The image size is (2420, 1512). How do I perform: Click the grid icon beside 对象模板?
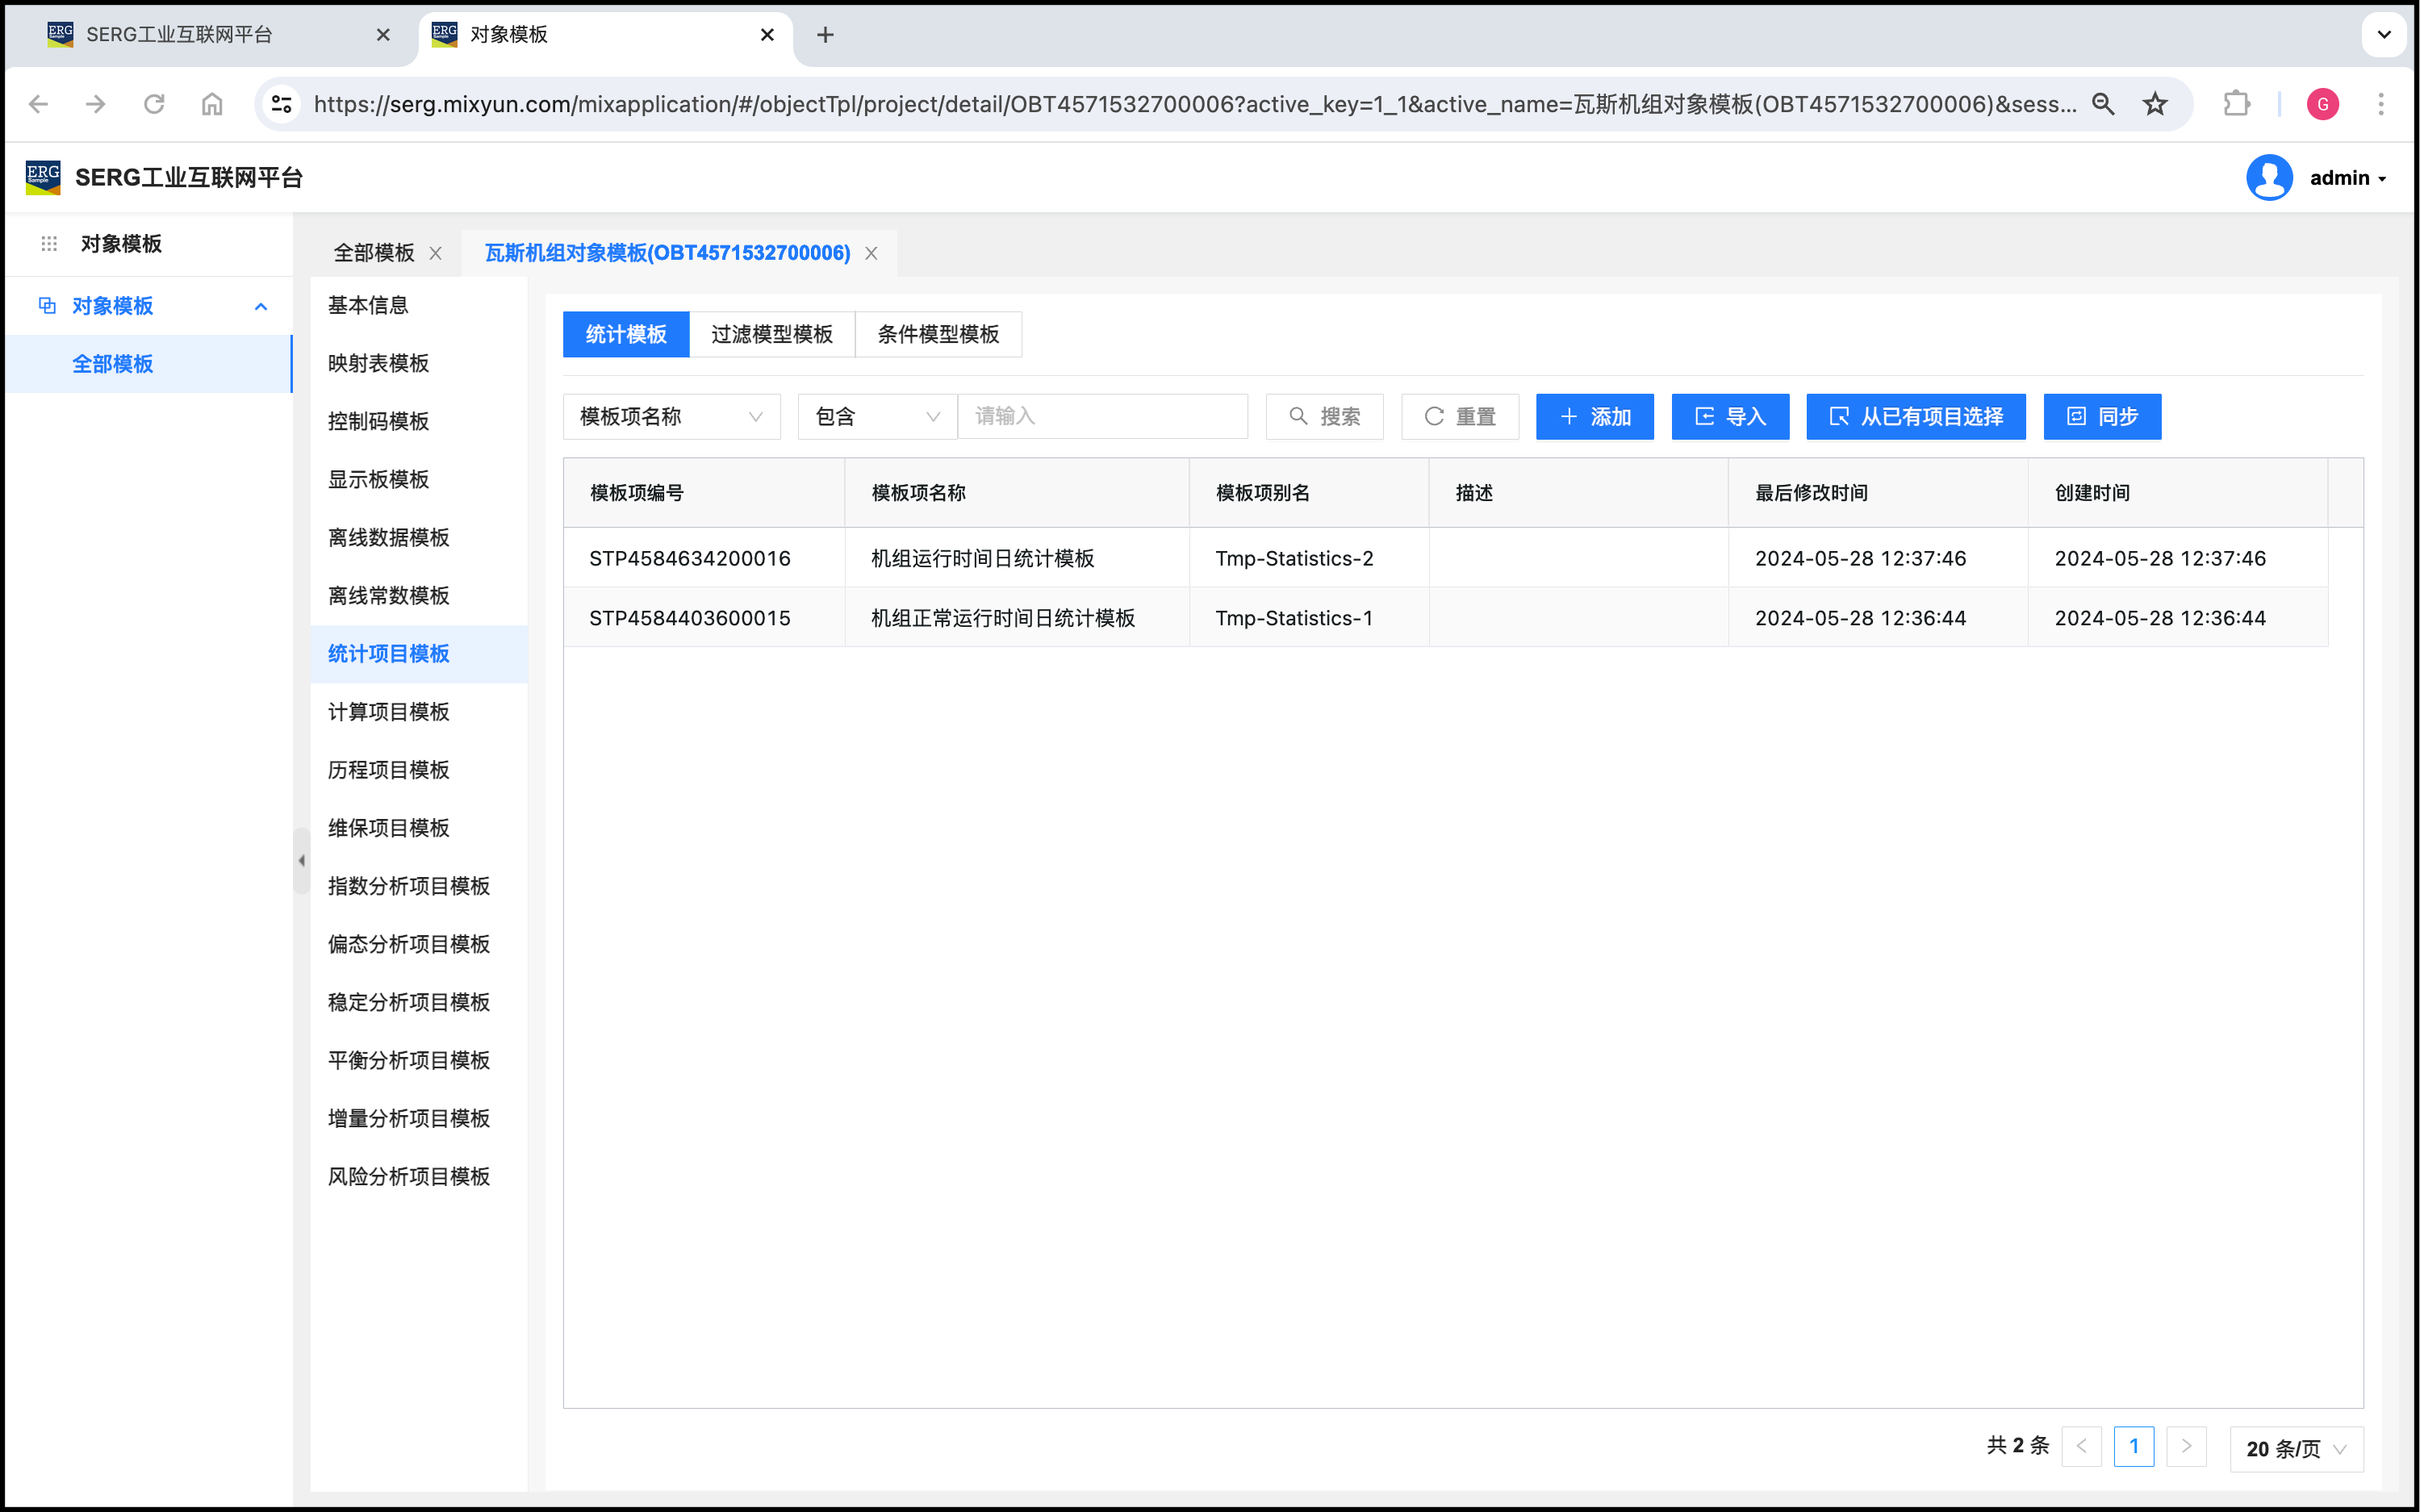49,244
